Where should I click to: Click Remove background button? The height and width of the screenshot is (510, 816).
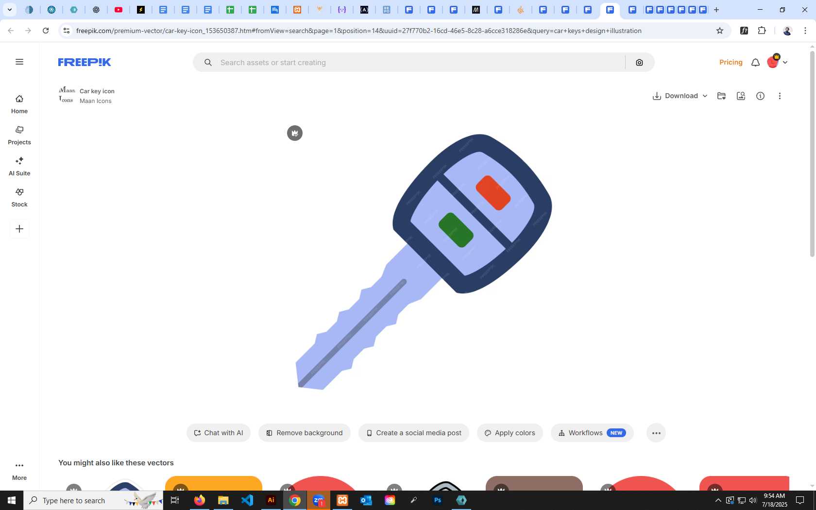pyautogui.click(x=305, y=433)
